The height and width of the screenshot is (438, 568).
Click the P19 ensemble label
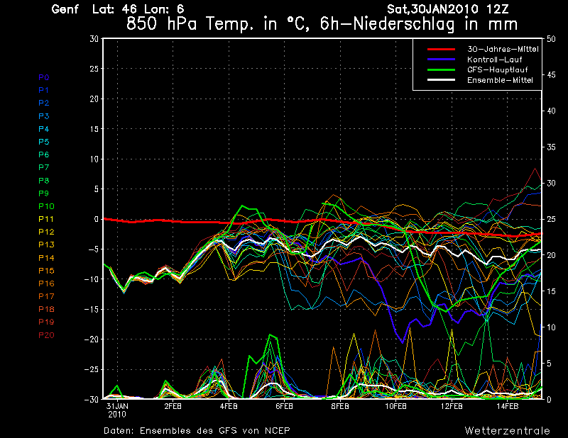46,322
